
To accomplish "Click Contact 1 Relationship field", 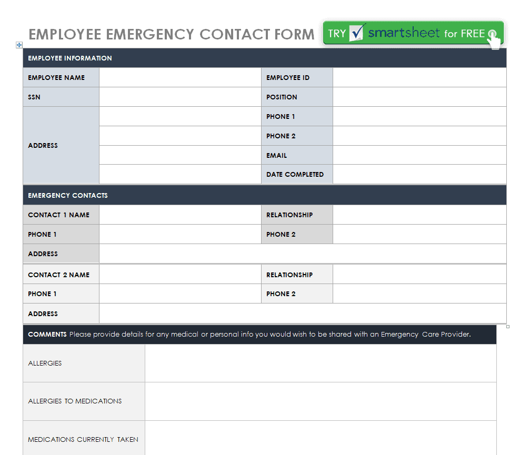I will point(419,215).
